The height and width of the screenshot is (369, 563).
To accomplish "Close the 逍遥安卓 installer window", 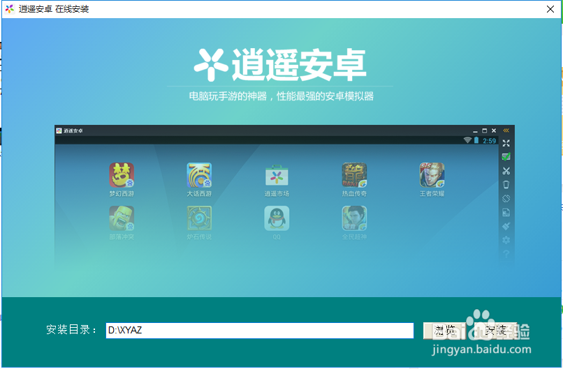I will pos(550,9).
